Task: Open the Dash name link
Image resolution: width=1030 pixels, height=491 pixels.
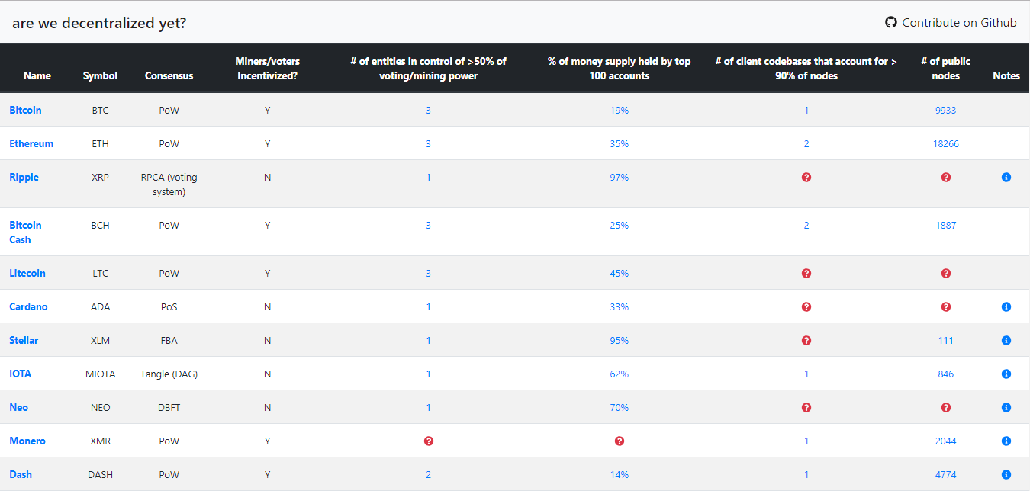Action: [x=21, y=474]
